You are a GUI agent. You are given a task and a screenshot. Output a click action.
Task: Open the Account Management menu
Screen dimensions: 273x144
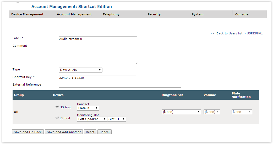[74, 14]
